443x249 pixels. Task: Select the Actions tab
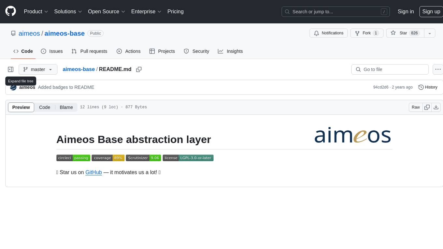coord(129,51)
